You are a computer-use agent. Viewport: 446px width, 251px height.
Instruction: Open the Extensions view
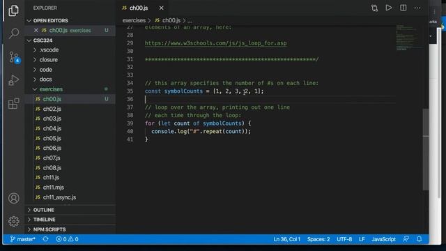point(13,104)
